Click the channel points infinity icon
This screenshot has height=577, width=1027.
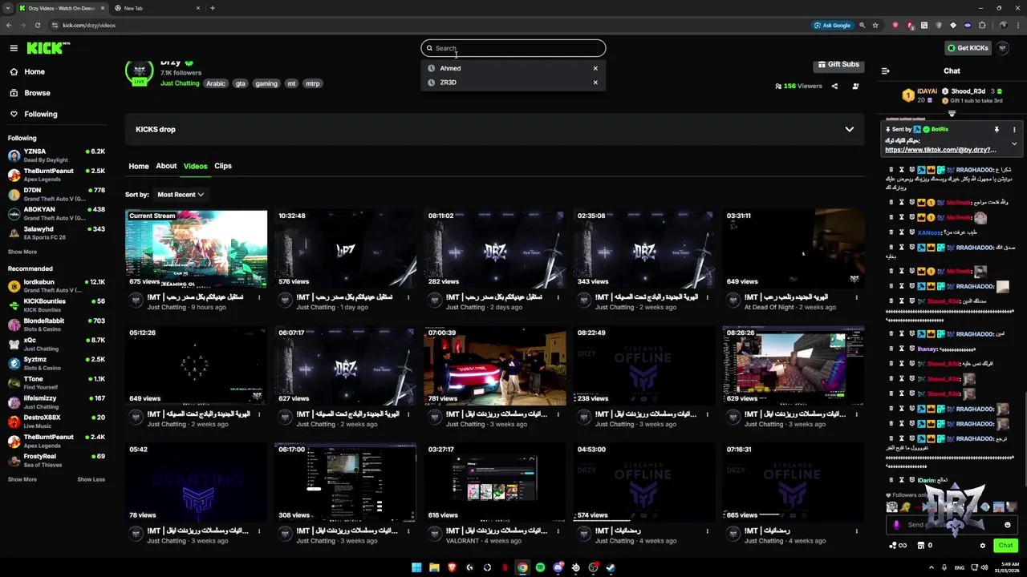898,546
